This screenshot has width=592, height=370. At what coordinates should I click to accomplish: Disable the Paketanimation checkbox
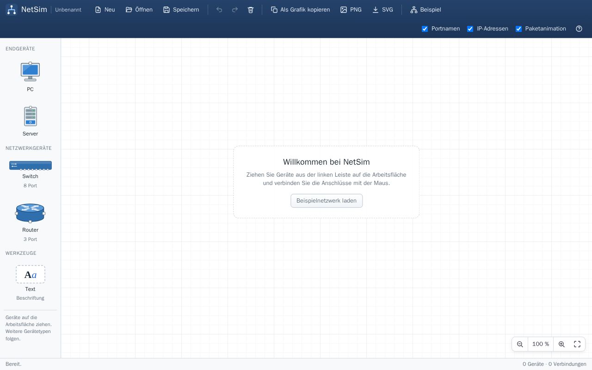pos(518,29)
